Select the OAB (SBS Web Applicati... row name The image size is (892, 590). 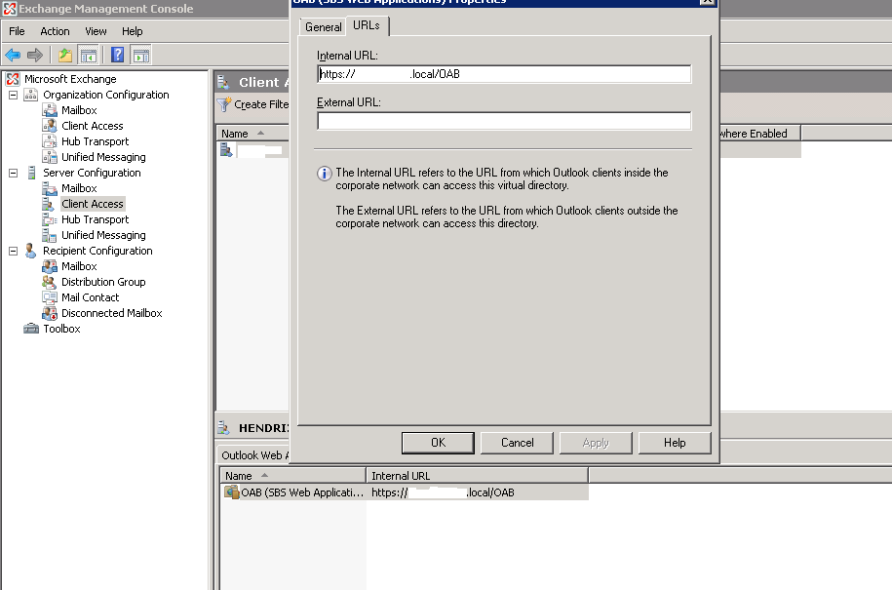pos(302,492)
